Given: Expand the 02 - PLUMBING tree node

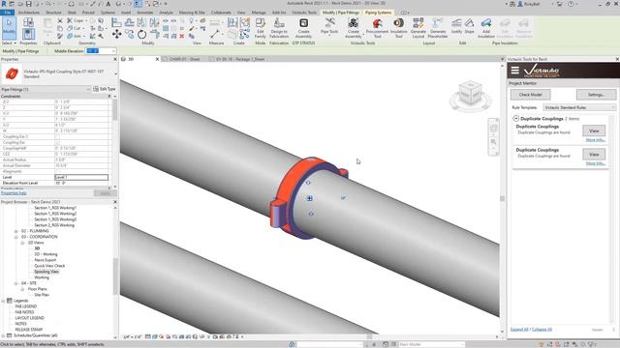Looking at the screenshot, I should (x=16, y=231).
